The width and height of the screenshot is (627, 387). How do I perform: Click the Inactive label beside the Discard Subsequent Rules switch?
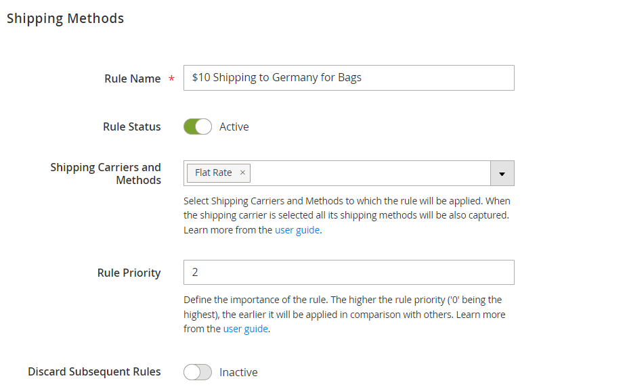238,372
